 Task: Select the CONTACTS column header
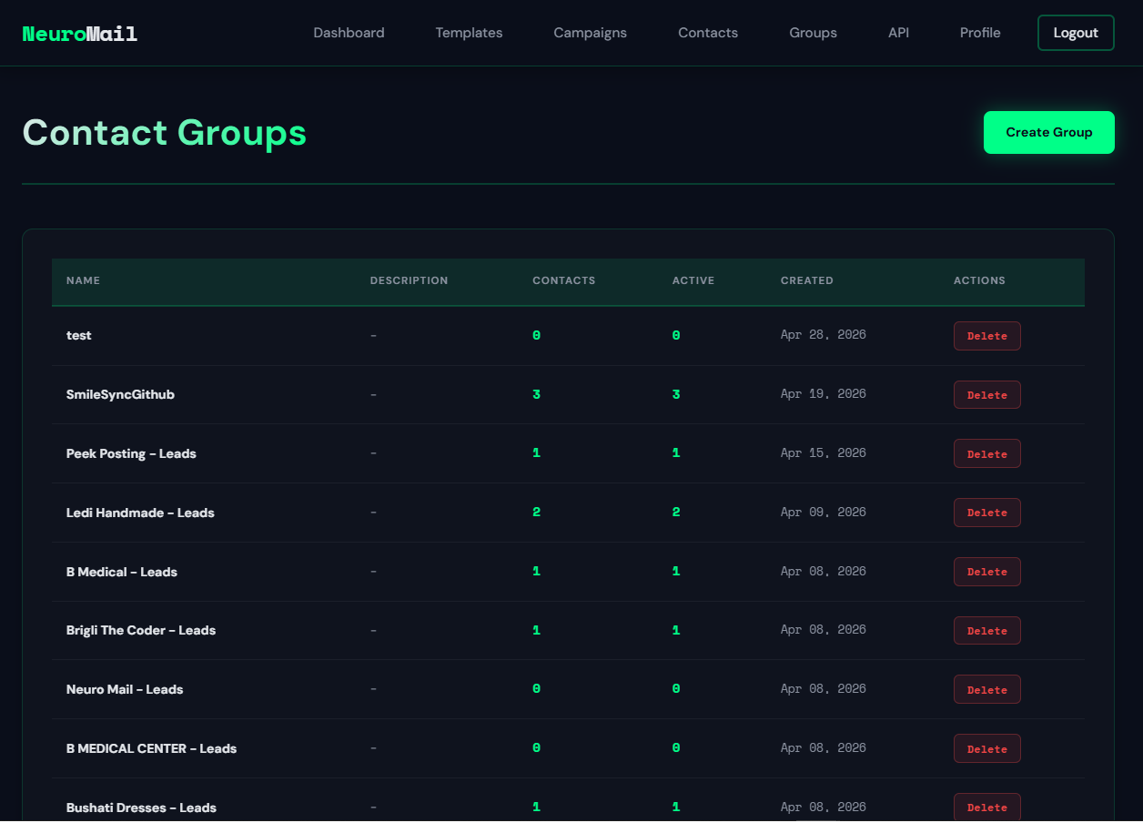click(563, 280)
